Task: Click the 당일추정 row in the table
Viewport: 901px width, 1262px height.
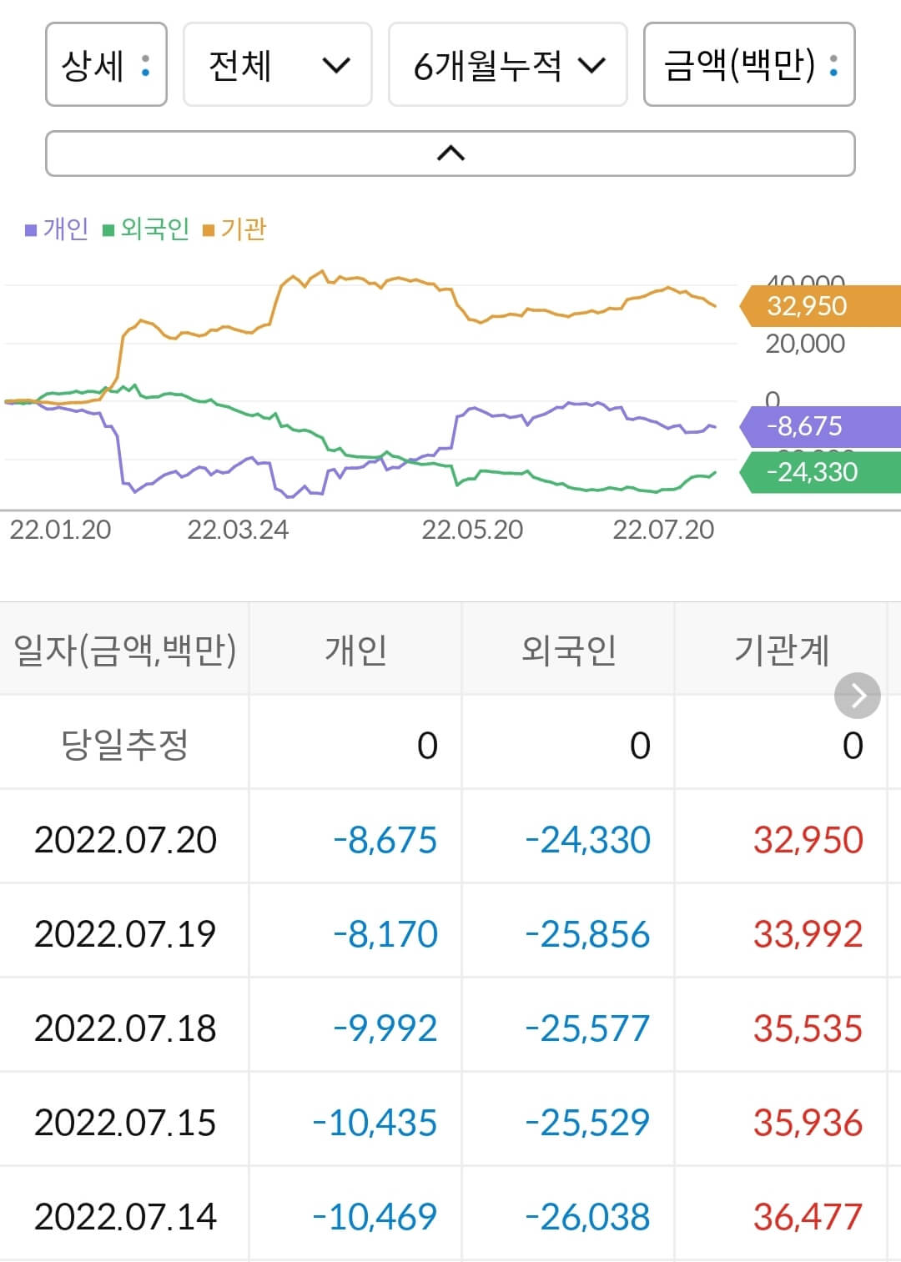Action: [x=125, y=742]
